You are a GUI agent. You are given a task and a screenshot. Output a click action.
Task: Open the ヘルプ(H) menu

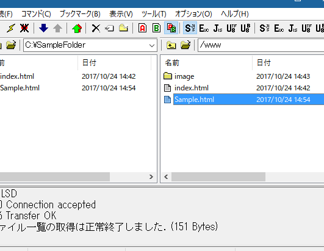(x=235, y=14)
